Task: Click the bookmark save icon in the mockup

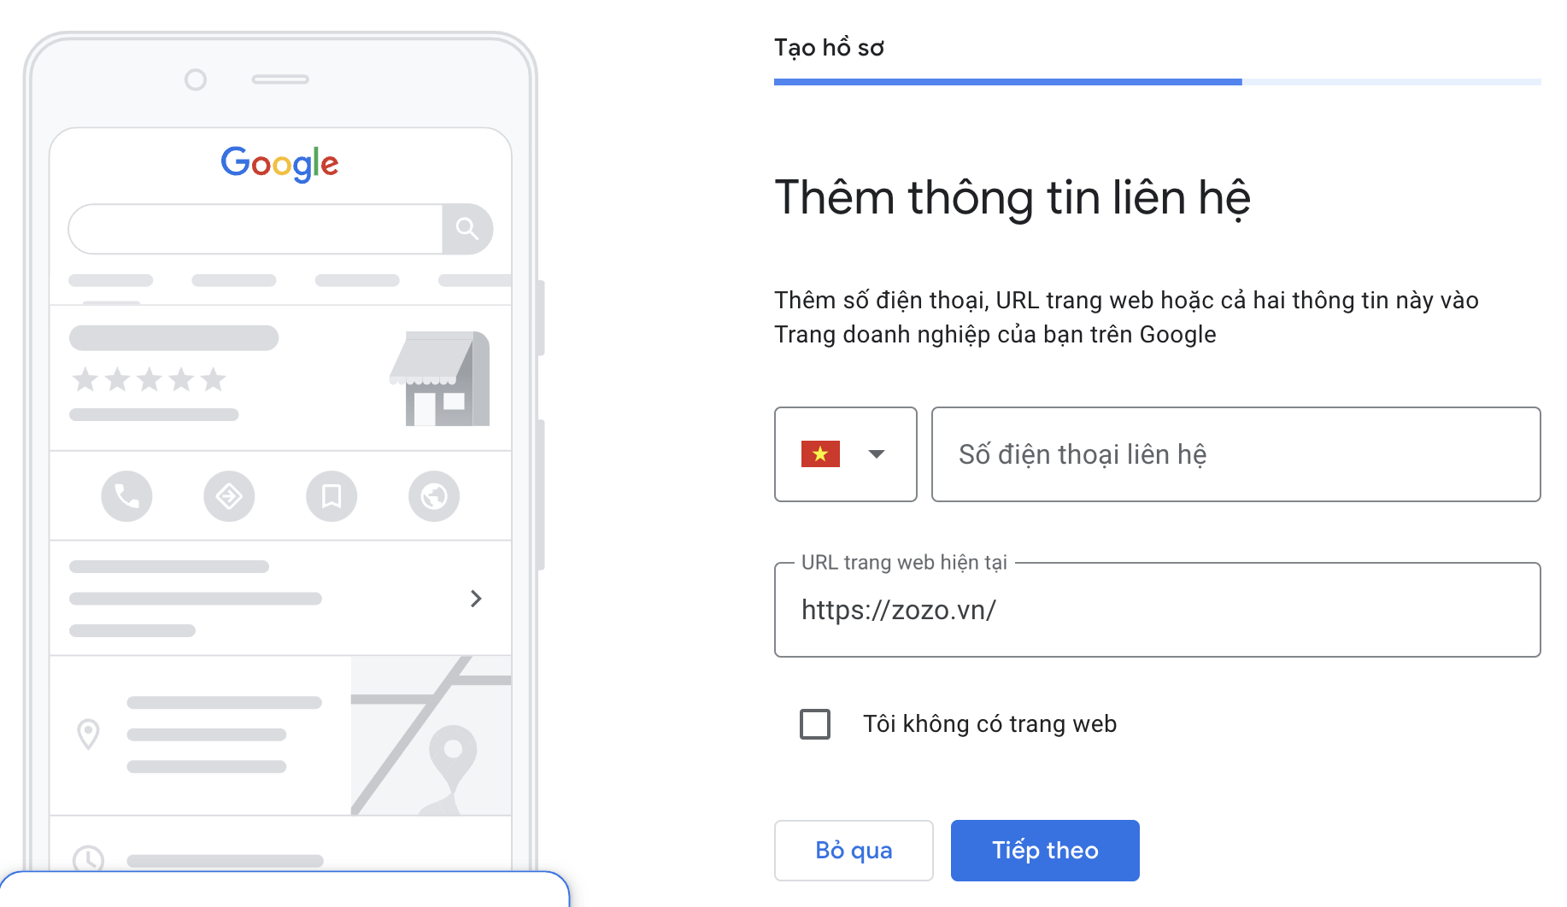Action: [332, 496]
